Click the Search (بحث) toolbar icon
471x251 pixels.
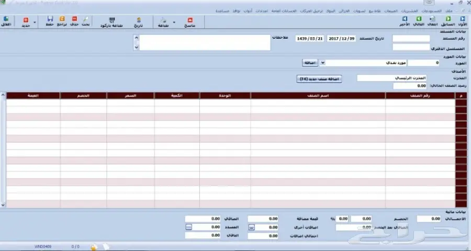tap(85, 19)
